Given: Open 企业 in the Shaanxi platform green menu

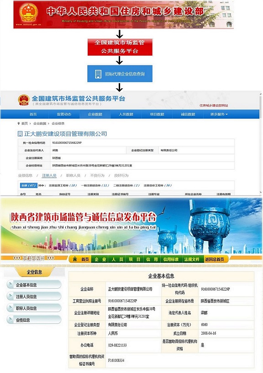Looking at the screenshot, I should click(x=100, y=259).
